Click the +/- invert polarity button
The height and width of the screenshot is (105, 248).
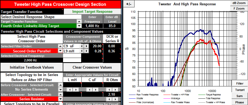[x=129, y=4]
